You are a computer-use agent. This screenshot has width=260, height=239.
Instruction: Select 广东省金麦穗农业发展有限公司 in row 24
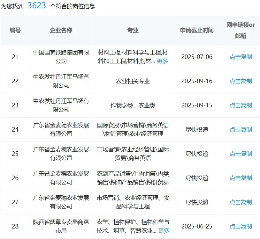(x=61, y=129)
